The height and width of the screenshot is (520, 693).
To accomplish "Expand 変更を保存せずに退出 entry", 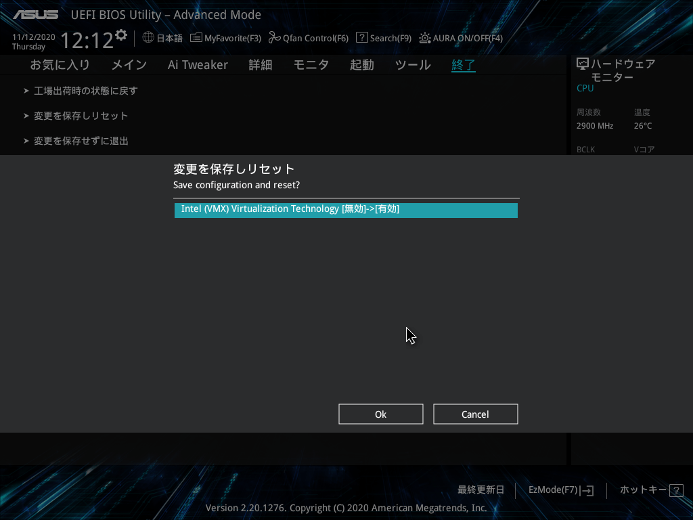I will tap(81, 141).
